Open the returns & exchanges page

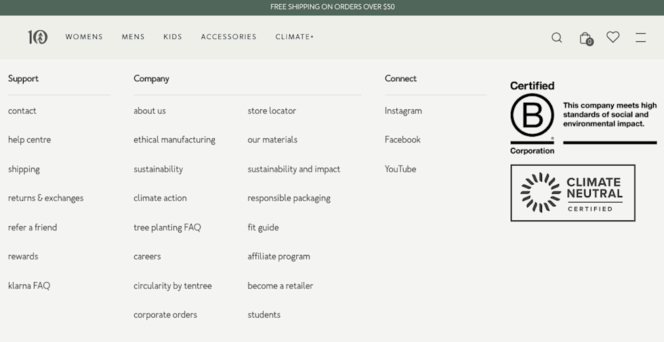45,198
